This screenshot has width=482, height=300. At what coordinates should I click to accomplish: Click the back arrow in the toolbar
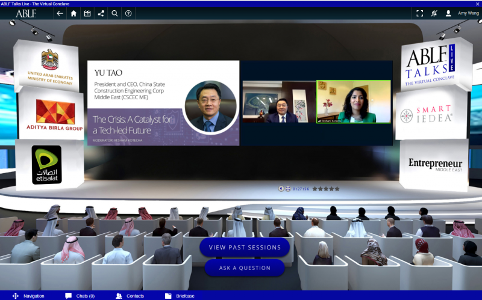pos(60,13)
